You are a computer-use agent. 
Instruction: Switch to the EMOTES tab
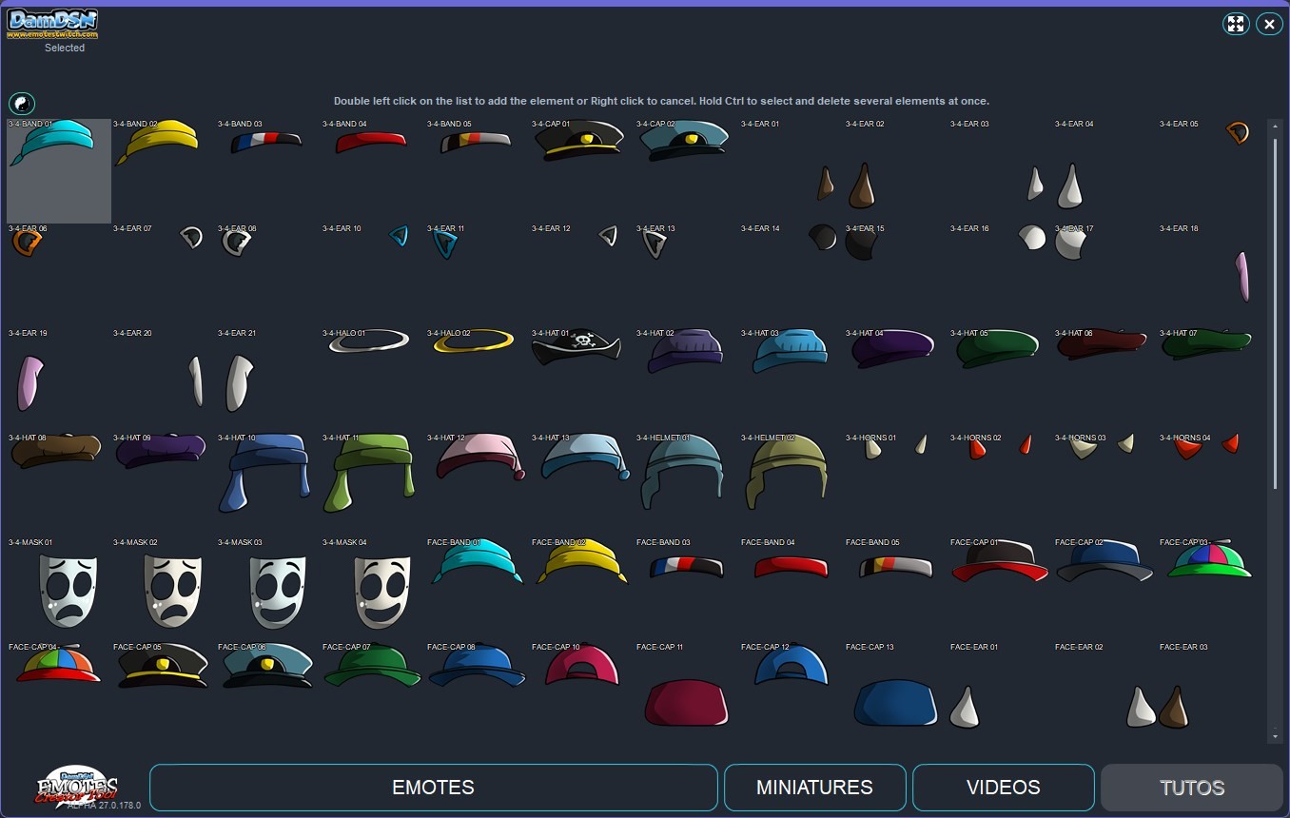click(433, 787)
